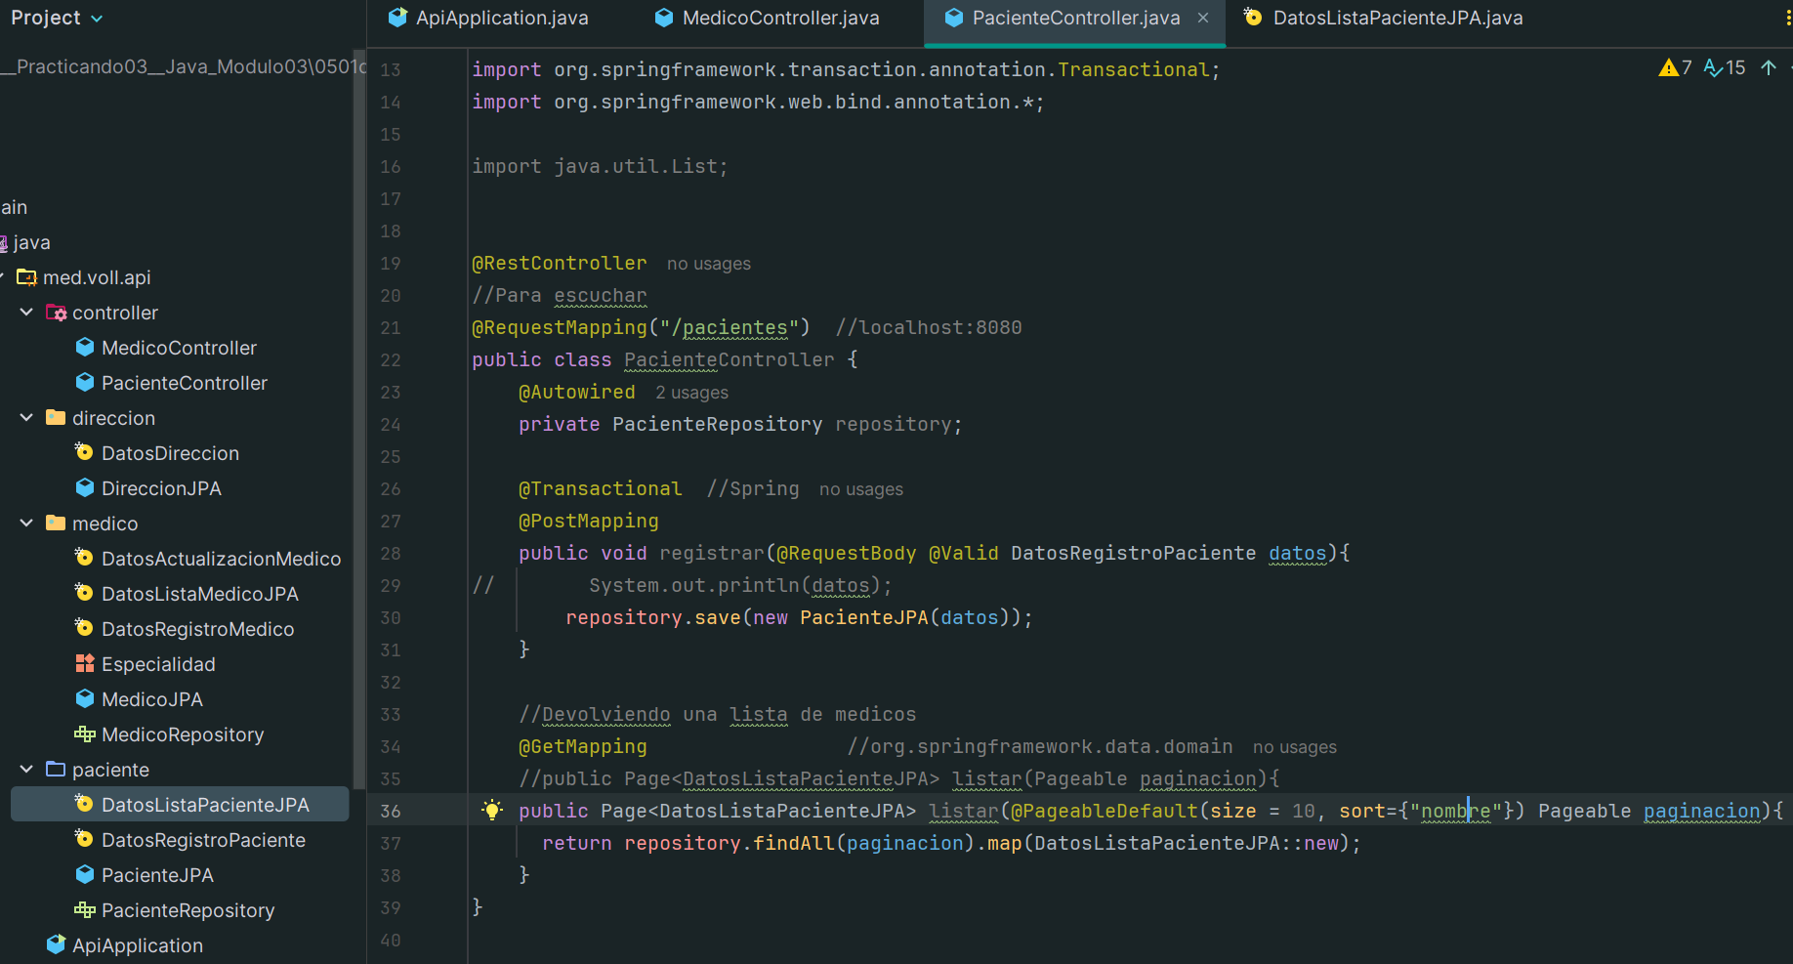Click PacienteRepository type on line 24
Image resolution: width=1793 pixels, height=964 pixels.
pyautogui.click(x=717, y=424)
